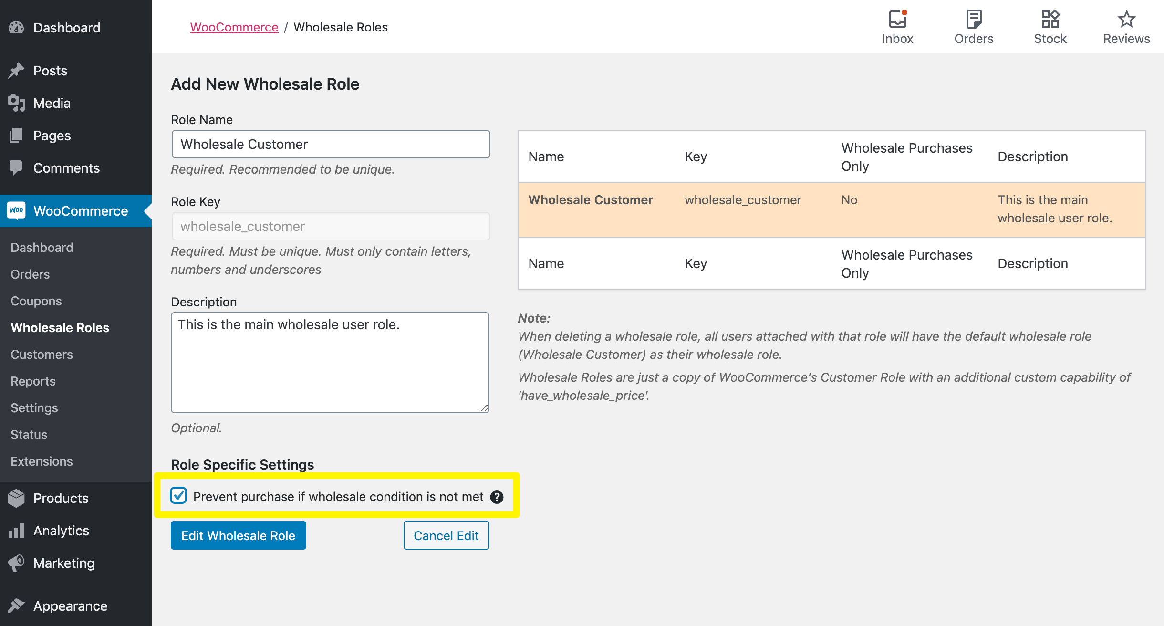Click the bottom Name footer header
Screen dimensions: 1164x626
[x=546, y=263]
